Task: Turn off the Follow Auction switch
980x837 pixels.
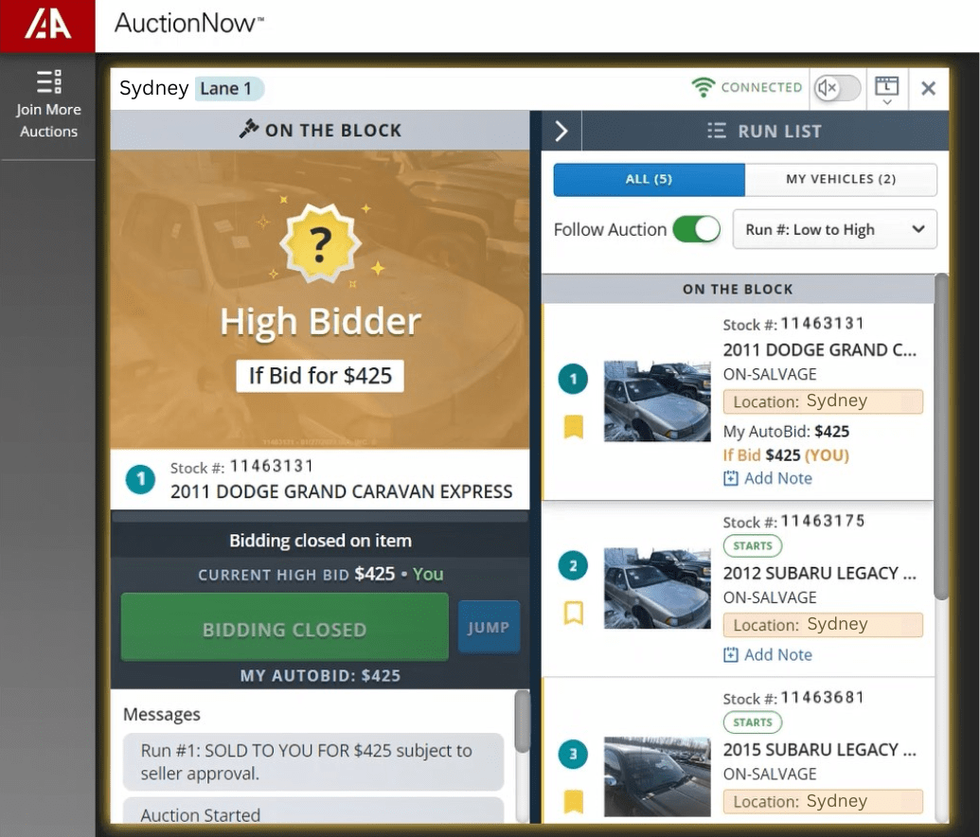Action: coord(696,229)
